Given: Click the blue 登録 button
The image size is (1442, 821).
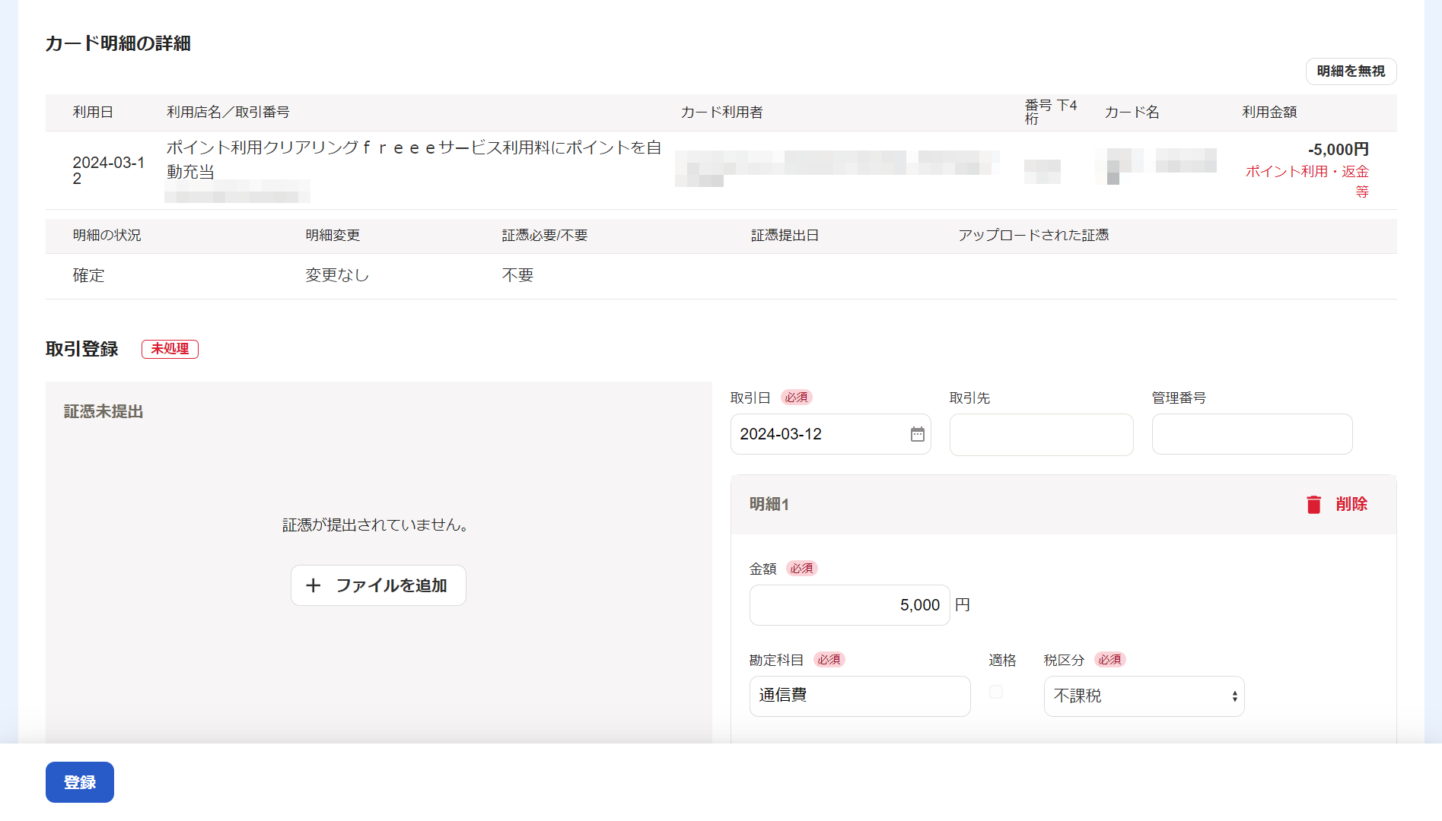Looking at the screenshot, I should click(x=80, y=782).
